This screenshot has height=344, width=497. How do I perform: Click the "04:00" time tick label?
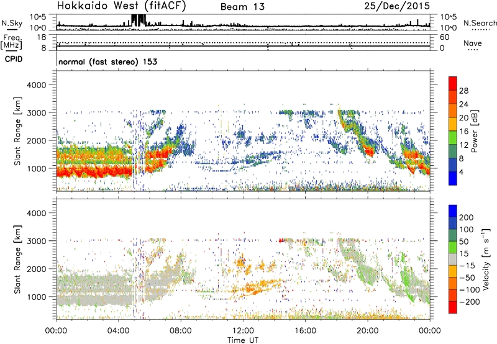tap(119, 331)
